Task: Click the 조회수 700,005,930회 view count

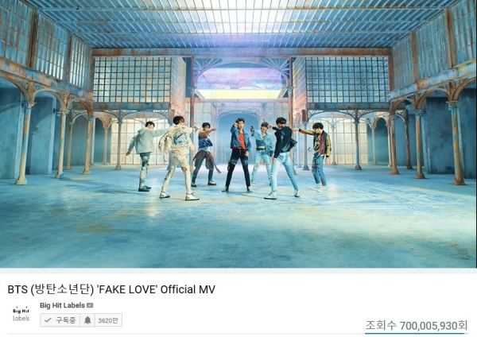Action: [x=416, y=325]
